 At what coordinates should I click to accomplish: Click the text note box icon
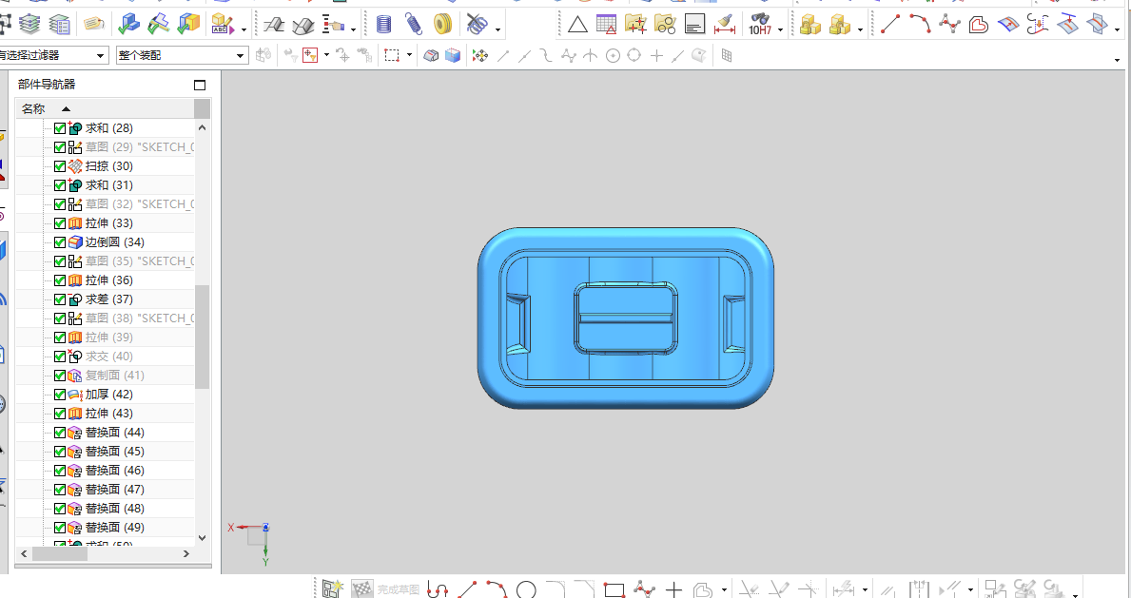(694, 26)
